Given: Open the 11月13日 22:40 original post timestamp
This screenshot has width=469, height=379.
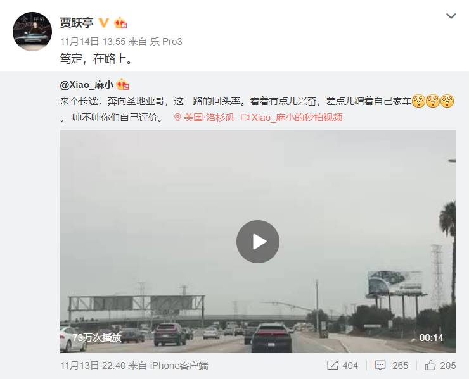Looking at the screenshot, I should click(x=93, y=366).
